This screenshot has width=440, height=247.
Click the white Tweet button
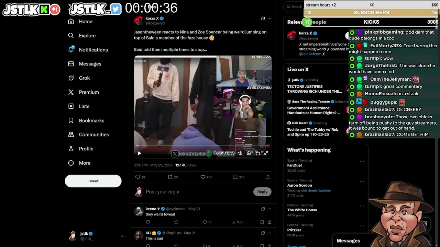pos(93,181)
